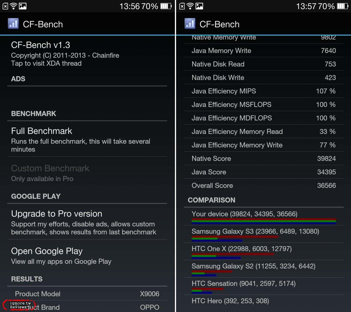
Task: Tap the Wi-Fi icon on right status bar
Action: tap(190, 6)
